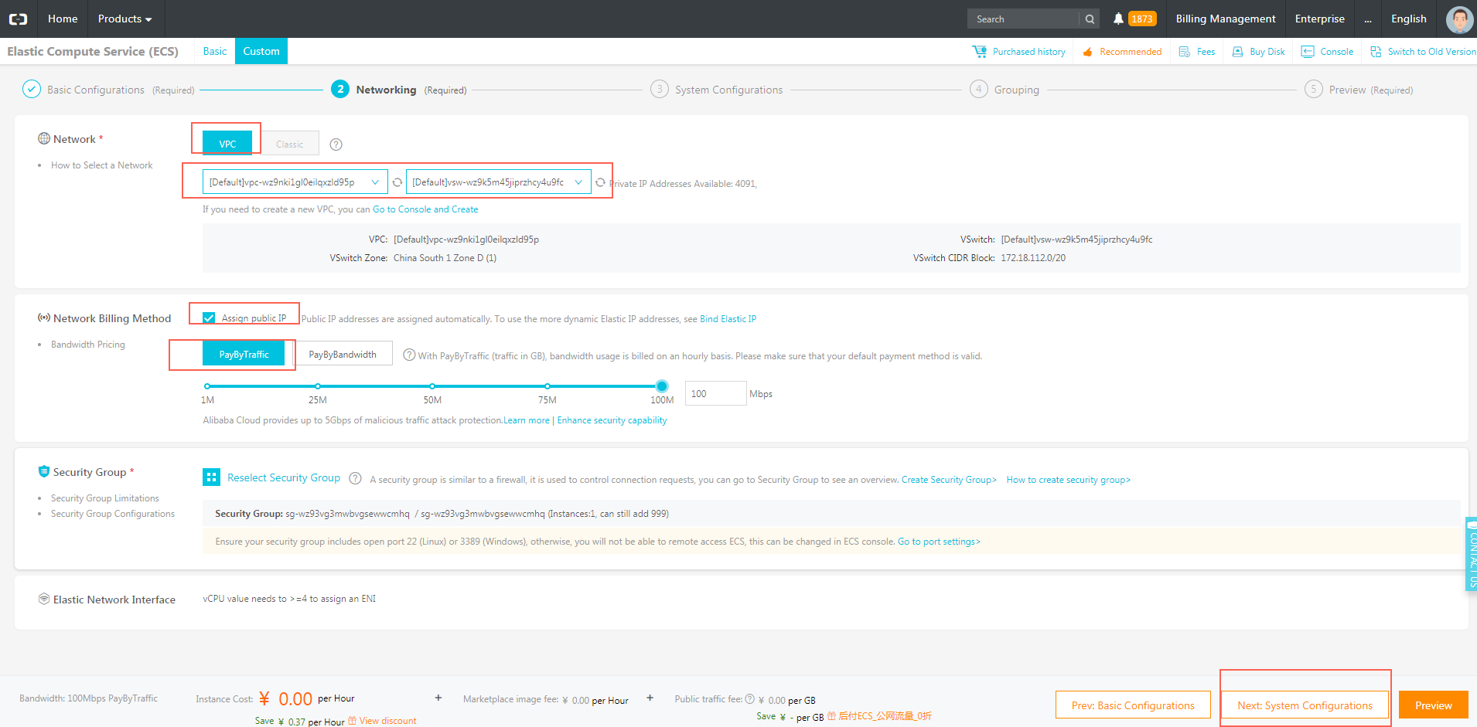Open Bandwidth Pricing link
Screen dimensions: 1477x727
click(88, 345)
